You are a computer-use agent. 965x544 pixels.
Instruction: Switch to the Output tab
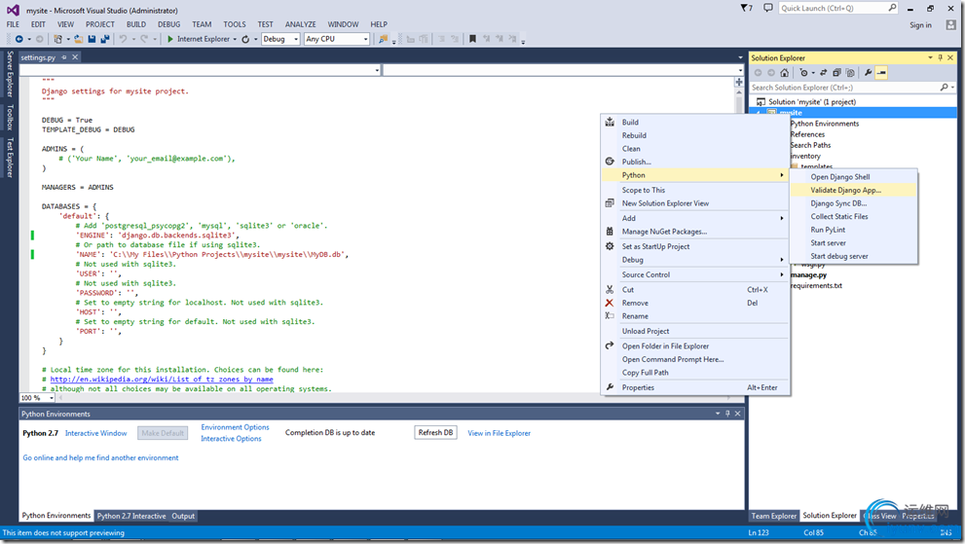tap(183, 516)
